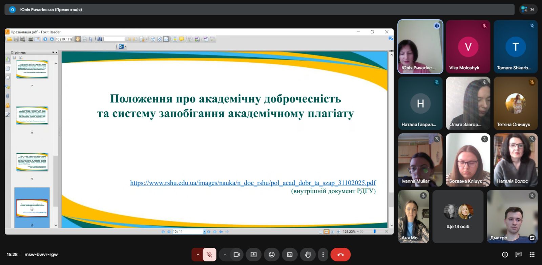Open the chat panel icon

(518, 255)
